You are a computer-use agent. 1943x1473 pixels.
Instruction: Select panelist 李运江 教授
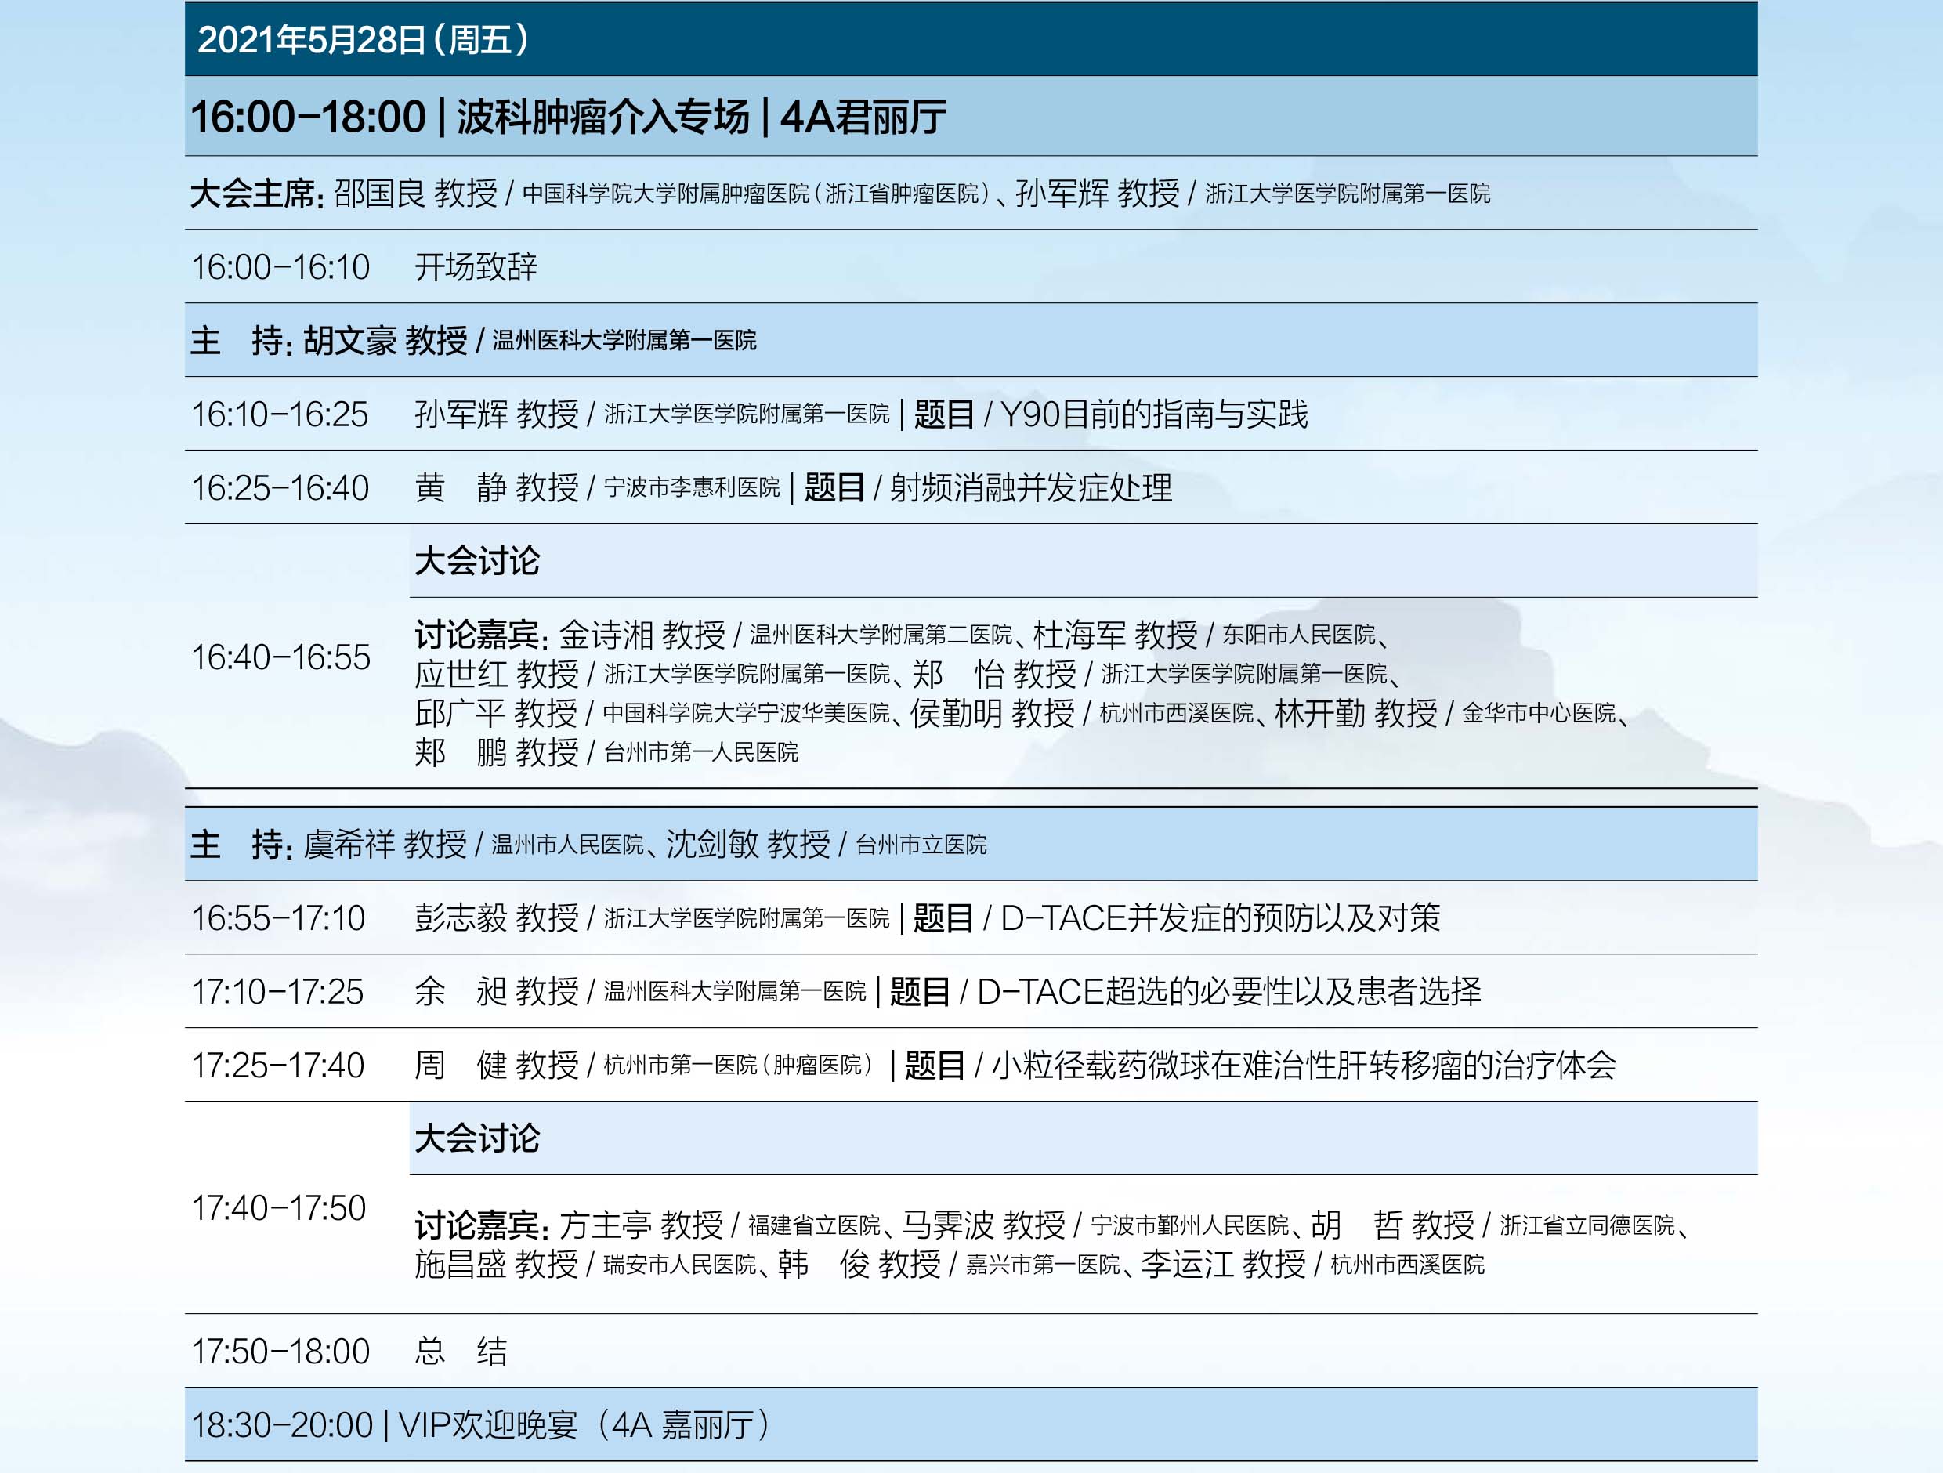pyautogui.click(x=1224, y=1265)
